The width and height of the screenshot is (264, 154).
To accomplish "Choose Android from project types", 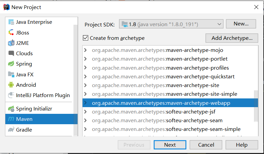I will point(26,85).
